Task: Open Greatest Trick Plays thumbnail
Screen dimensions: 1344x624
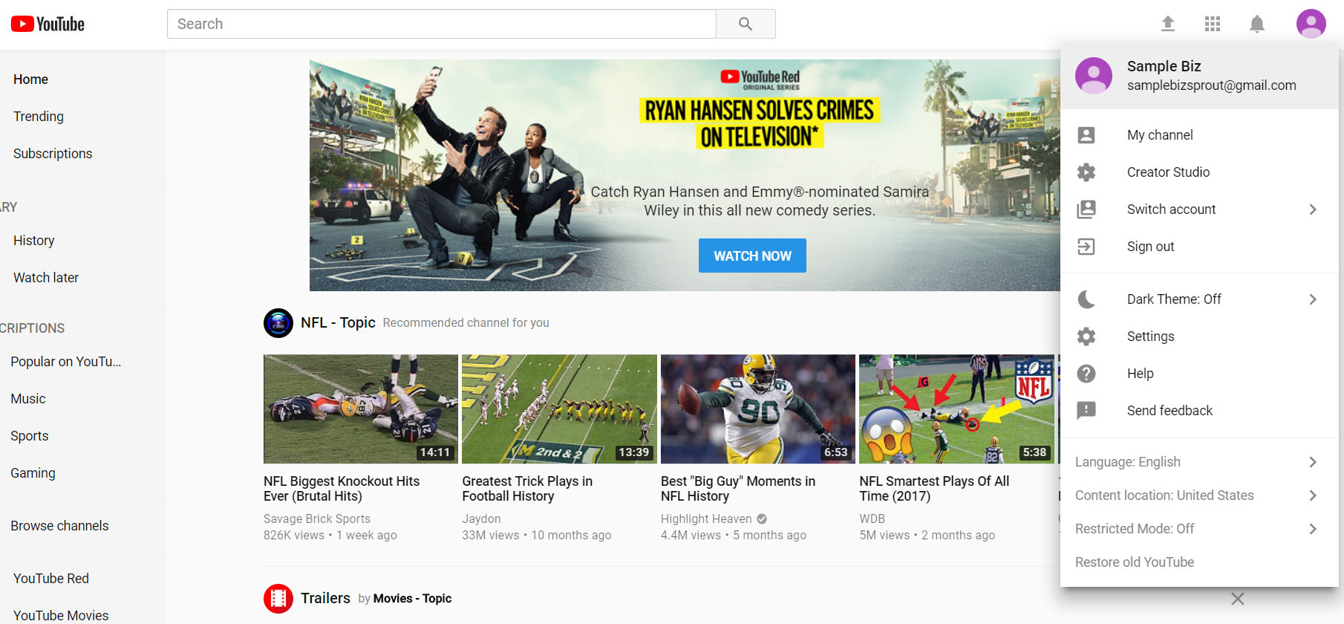Action: point(559,409)
